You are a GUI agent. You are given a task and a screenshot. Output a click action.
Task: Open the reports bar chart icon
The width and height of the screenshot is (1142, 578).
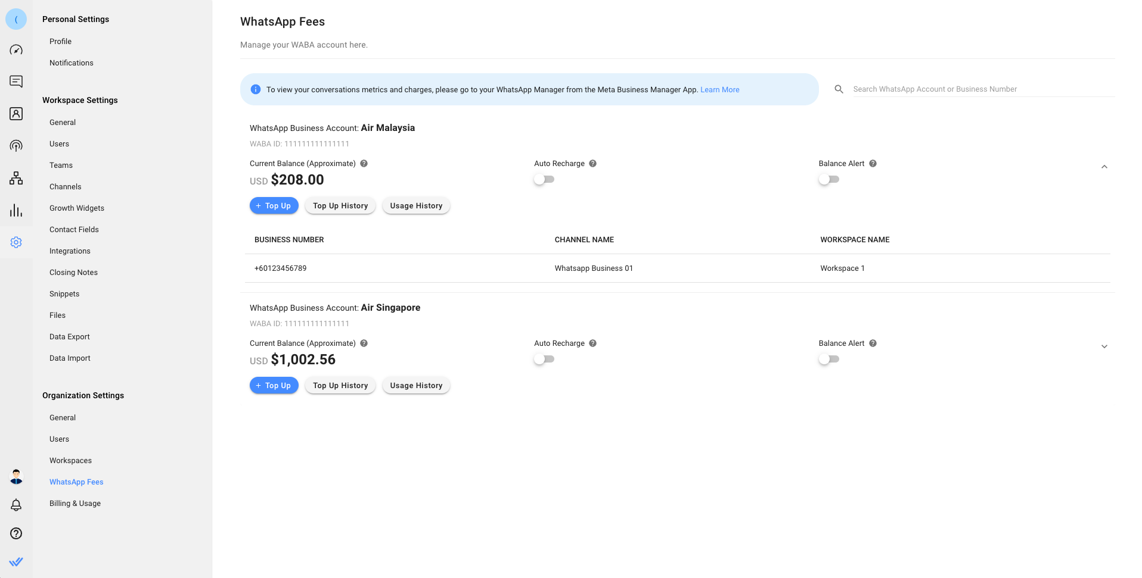point(16,210)
